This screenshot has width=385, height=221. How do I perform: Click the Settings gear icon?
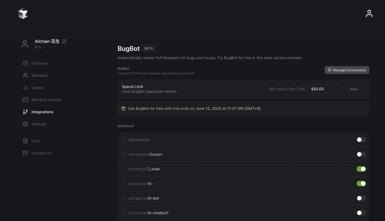click(x=25, y=124)
